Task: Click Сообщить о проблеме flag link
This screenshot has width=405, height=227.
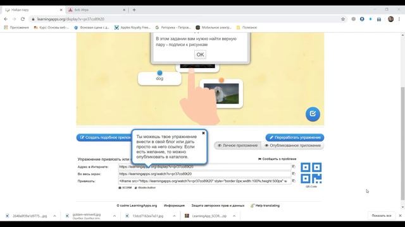Action: click(x=277, y=159)
